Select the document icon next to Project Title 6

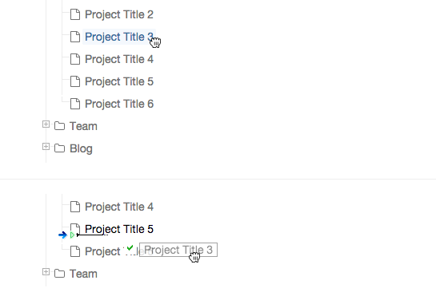(x=75, y=104)
